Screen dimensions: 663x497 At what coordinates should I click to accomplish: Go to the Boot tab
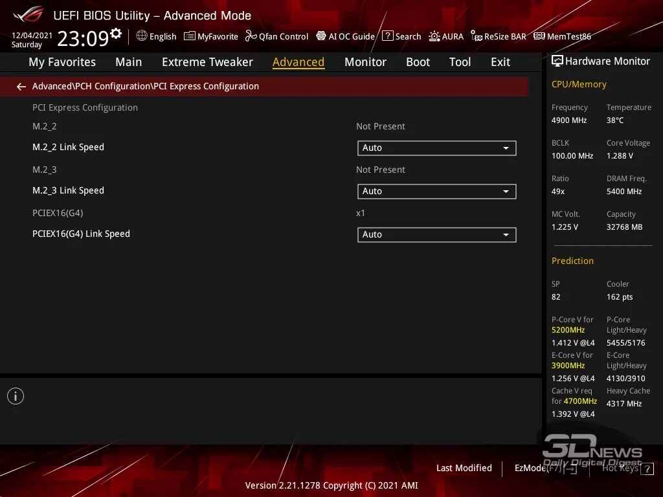[x=418, y=62]
